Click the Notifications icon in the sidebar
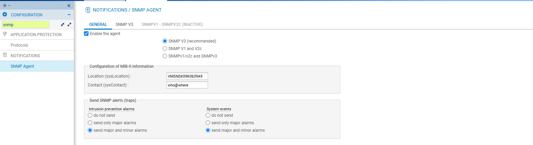Screen dimensions: 533x145 coord(5,55)
